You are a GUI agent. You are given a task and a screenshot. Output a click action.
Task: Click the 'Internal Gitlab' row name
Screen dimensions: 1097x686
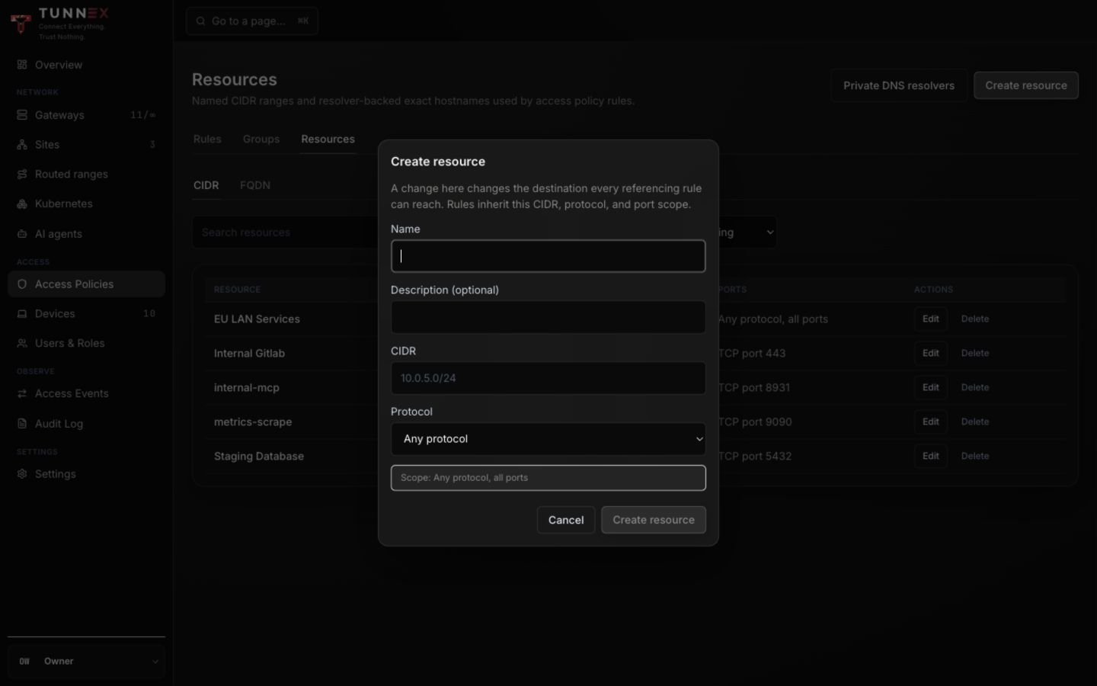tap(249, 354)
